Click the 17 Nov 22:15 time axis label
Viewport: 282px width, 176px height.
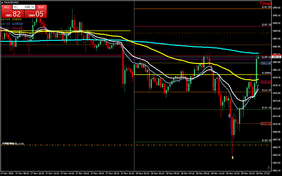pos(127,173)
